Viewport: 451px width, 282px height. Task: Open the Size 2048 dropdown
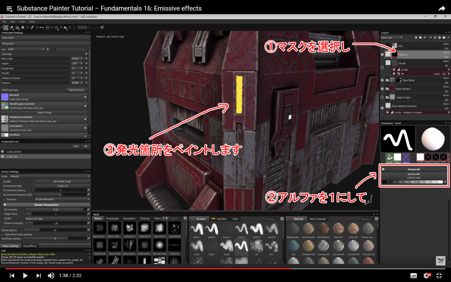pos(26,49)
